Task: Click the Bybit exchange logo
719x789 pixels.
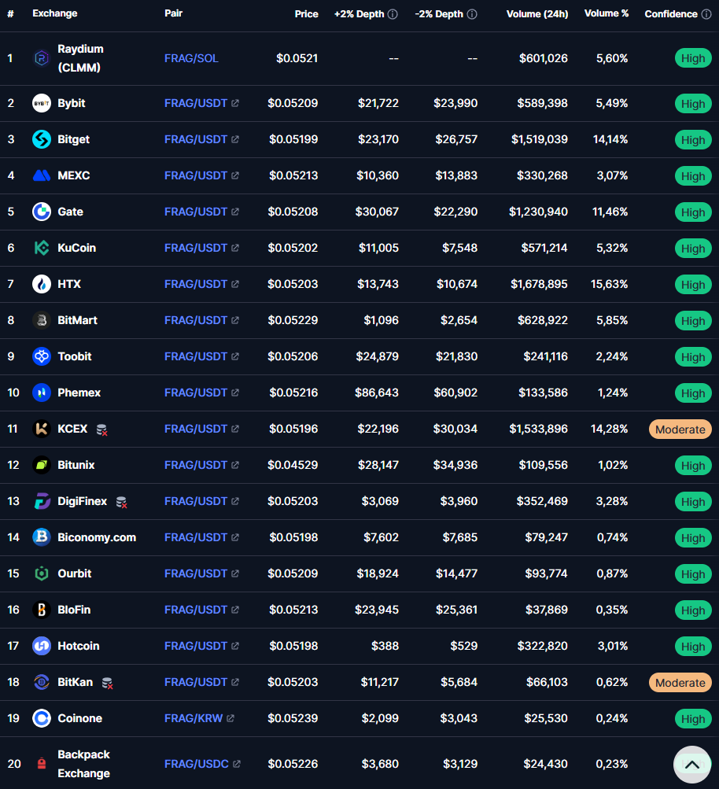Action: click(41, 103)
